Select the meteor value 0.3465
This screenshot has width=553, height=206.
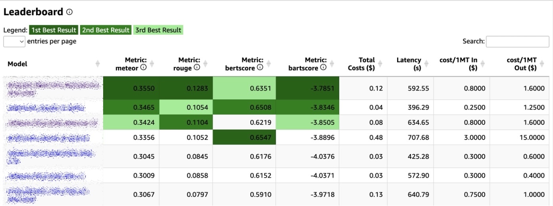pos(144,108)
